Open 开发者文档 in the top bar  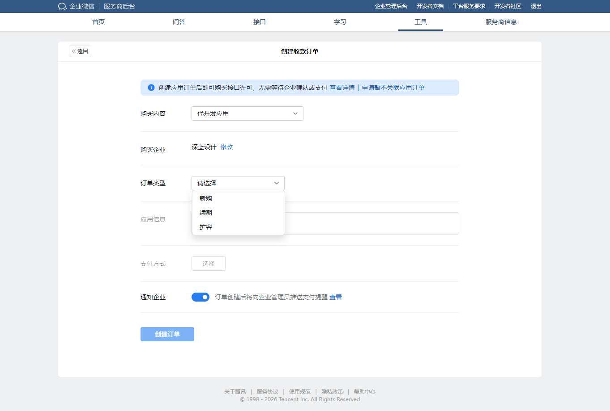tap(430, 6)
